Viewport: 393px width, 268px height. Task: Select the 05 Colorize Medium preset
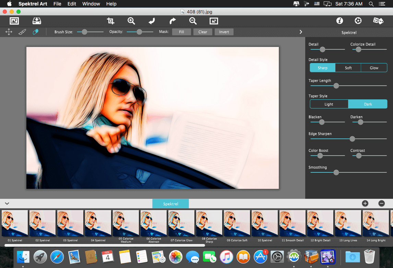point(126,223)
